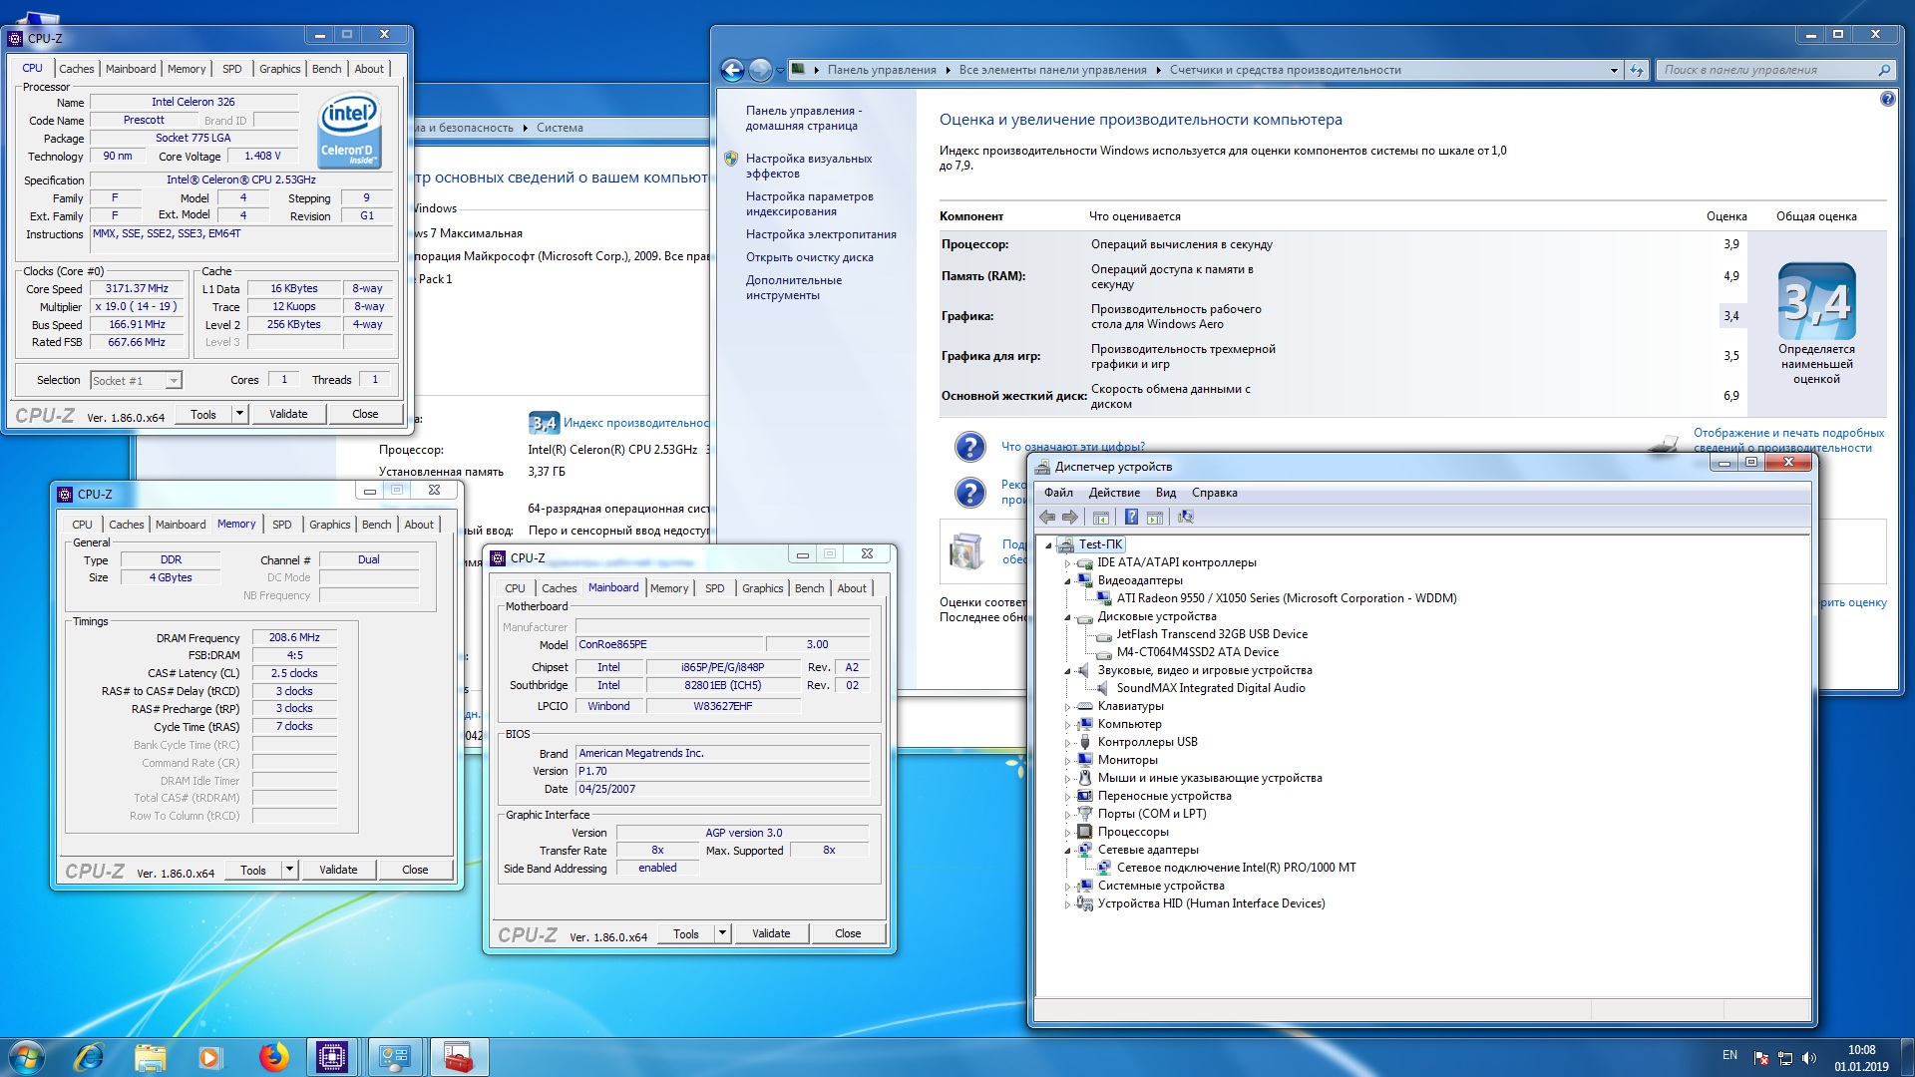Click Device Manager help toolbar icon
The image size is (1915, 1077).
pos(1131,517)
